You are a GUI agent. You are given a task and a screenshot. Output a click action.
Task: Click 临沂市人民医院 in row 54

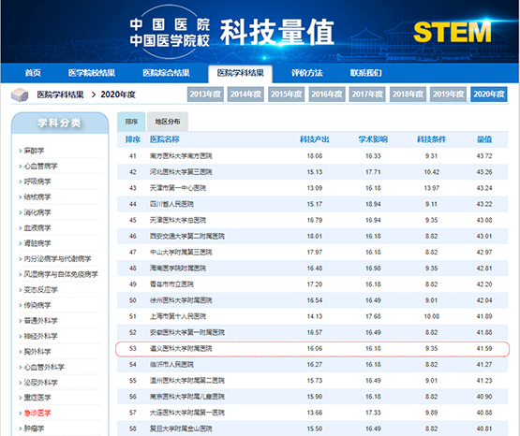tap(171, 365)
